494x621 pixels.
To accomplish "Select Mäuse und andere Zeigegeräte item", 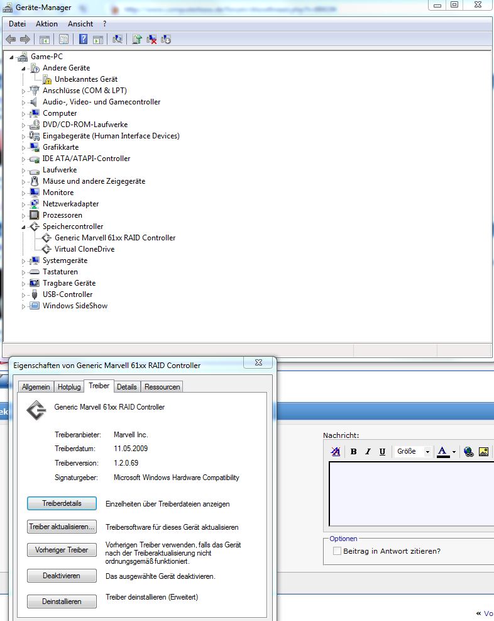I will point(94,181).
